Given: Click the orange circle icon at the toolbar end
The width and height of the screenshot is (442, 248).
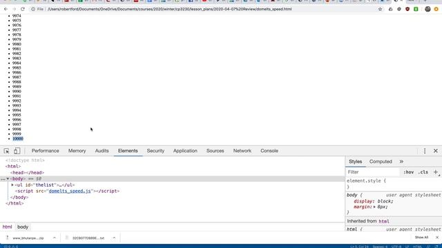Looking at the screenshot, I should (x=436, y=9).
